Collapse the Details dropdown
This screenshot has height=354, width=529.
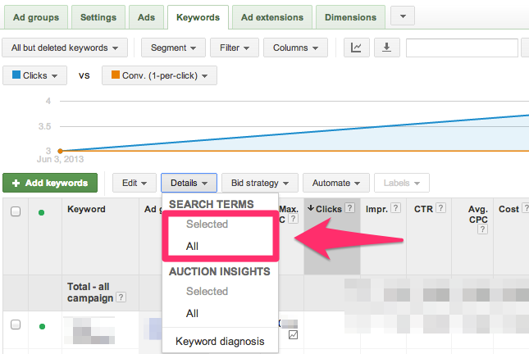(189, 183)
